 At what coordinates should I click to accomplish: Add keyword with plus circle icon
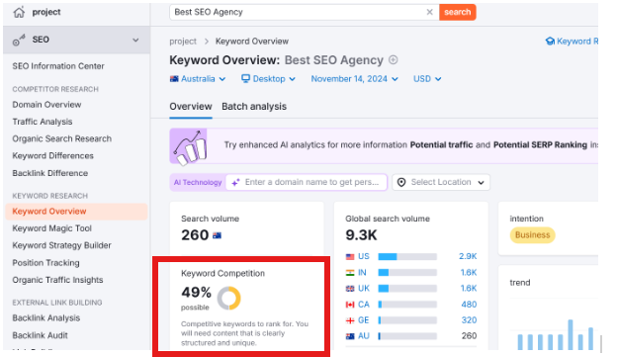(393, 60)
